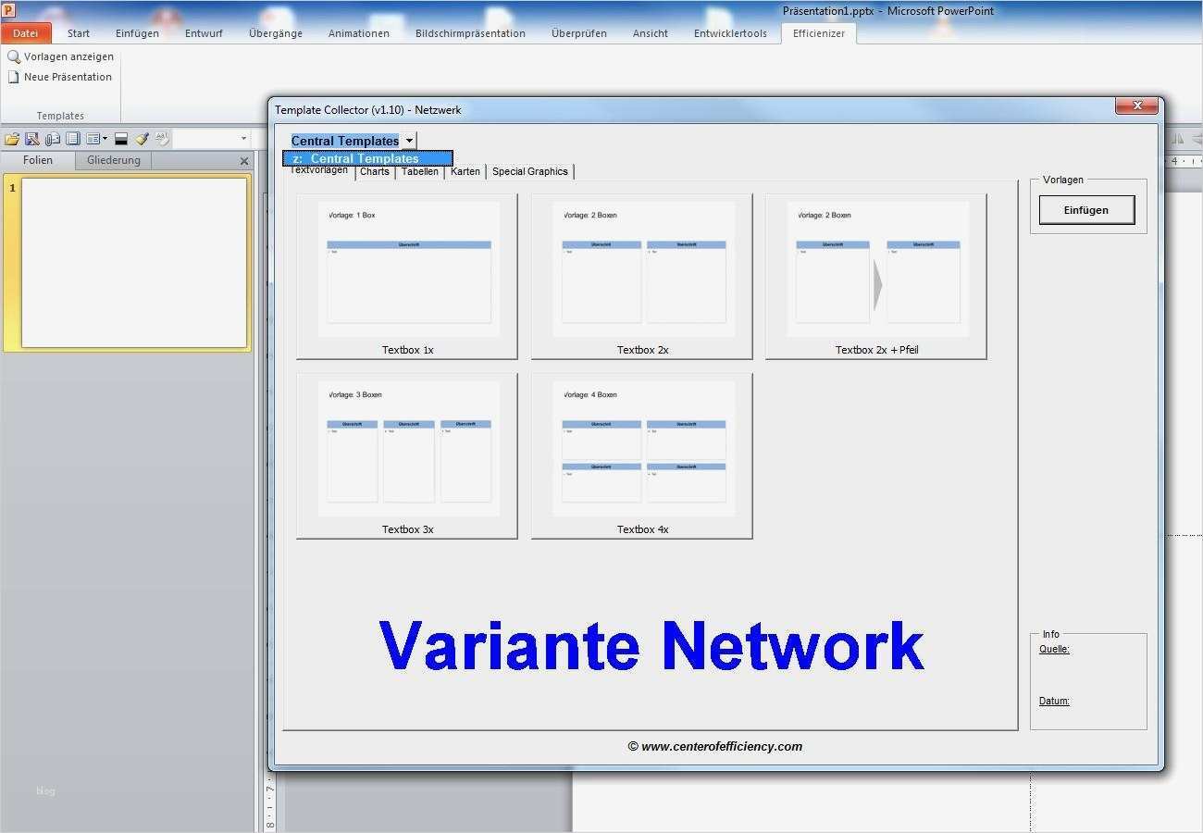Open the Übergänge ribbon tab
The height and width of the screenshot is (833, 1203).
pyautogui.click(x=276, y=33)
